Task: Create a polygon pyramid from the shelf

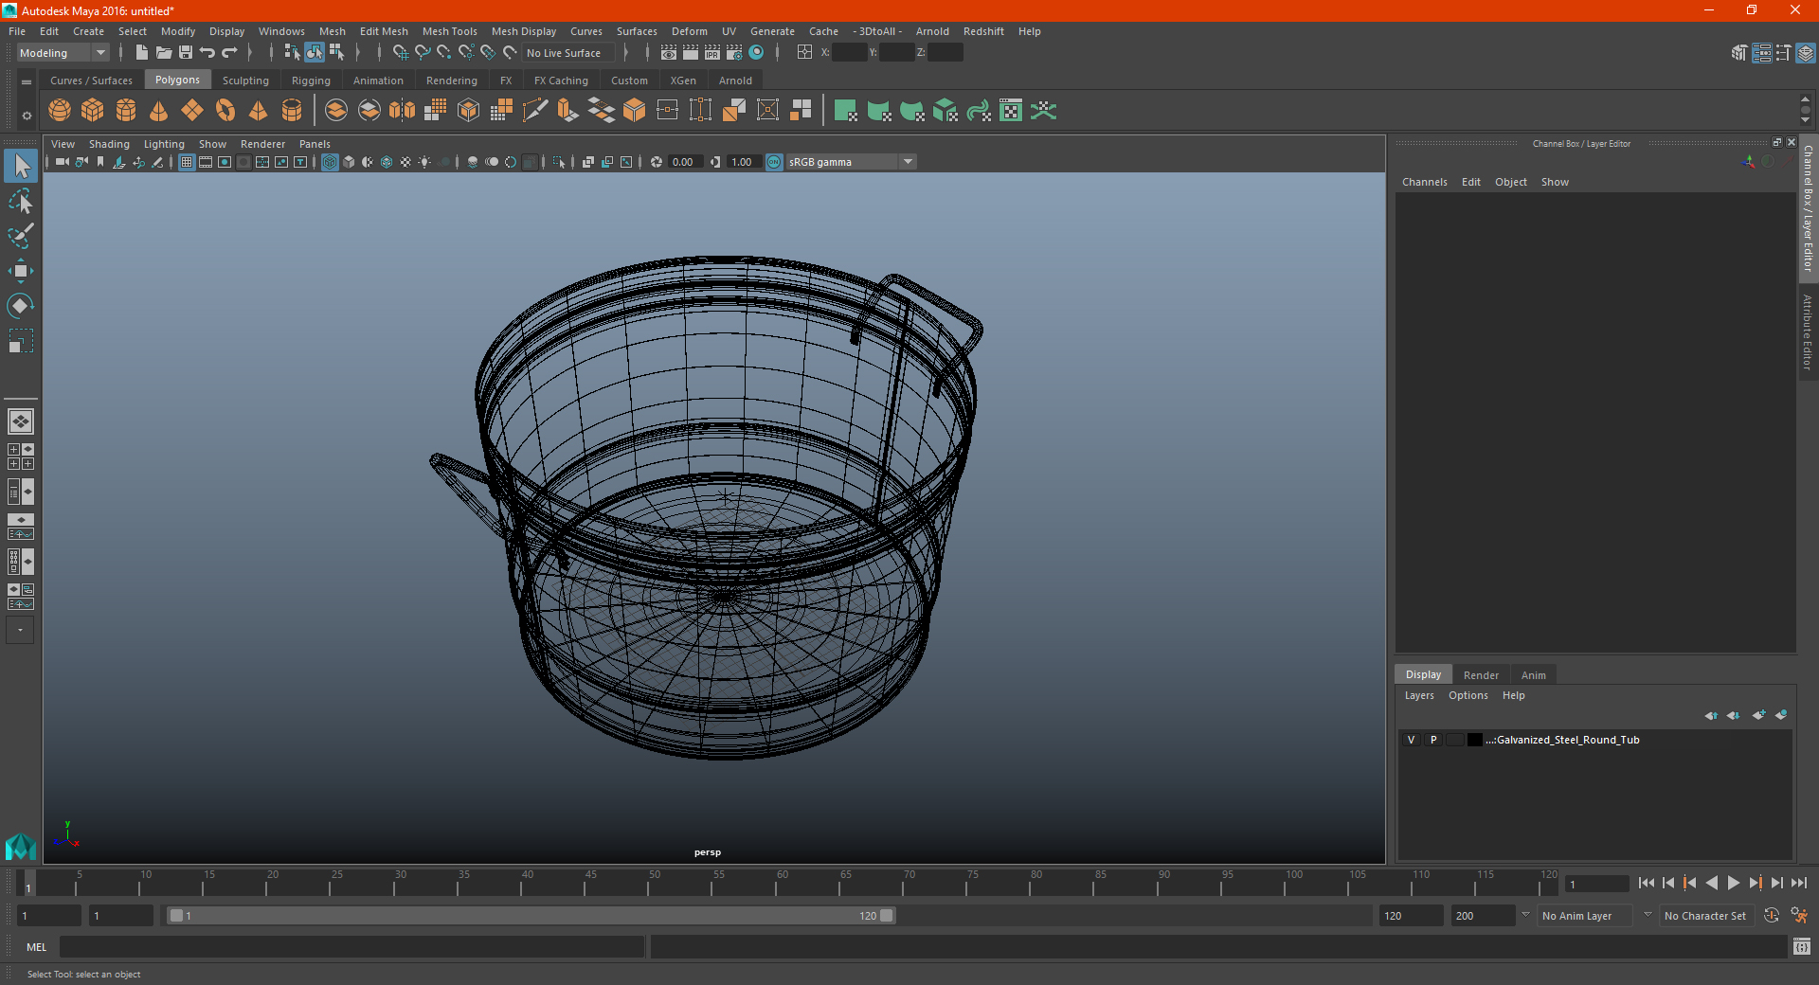Action: click(x=259, y=111)
